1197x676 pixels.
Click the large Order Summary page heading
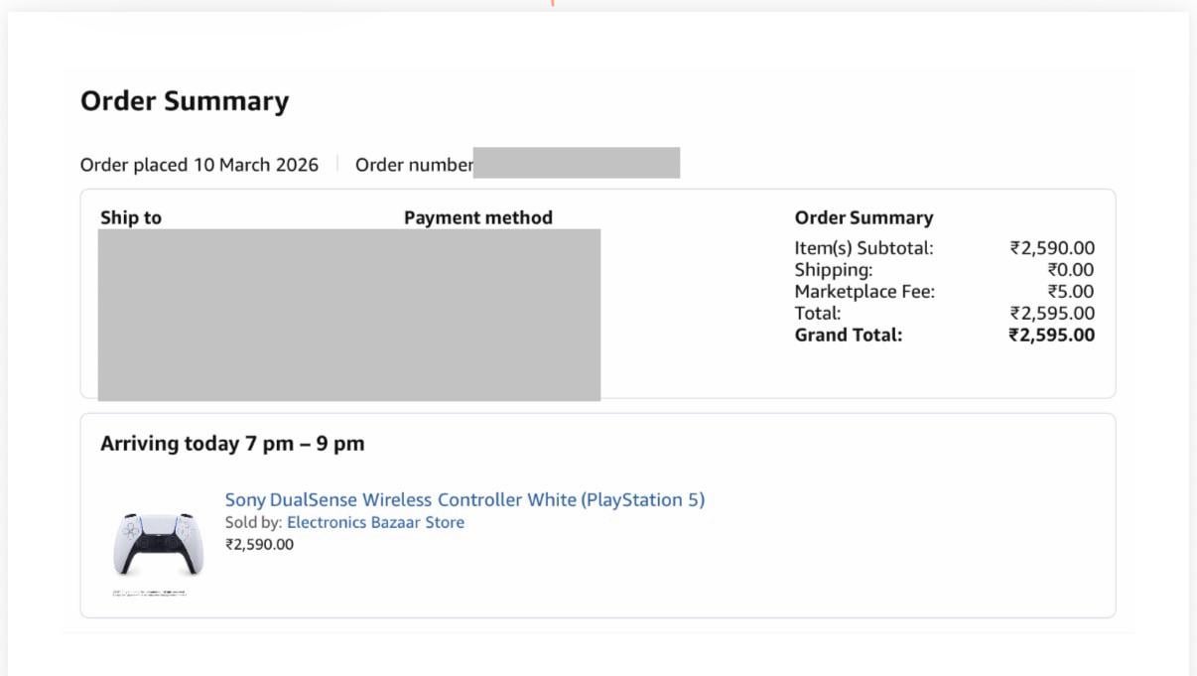(x=185, y=101)
